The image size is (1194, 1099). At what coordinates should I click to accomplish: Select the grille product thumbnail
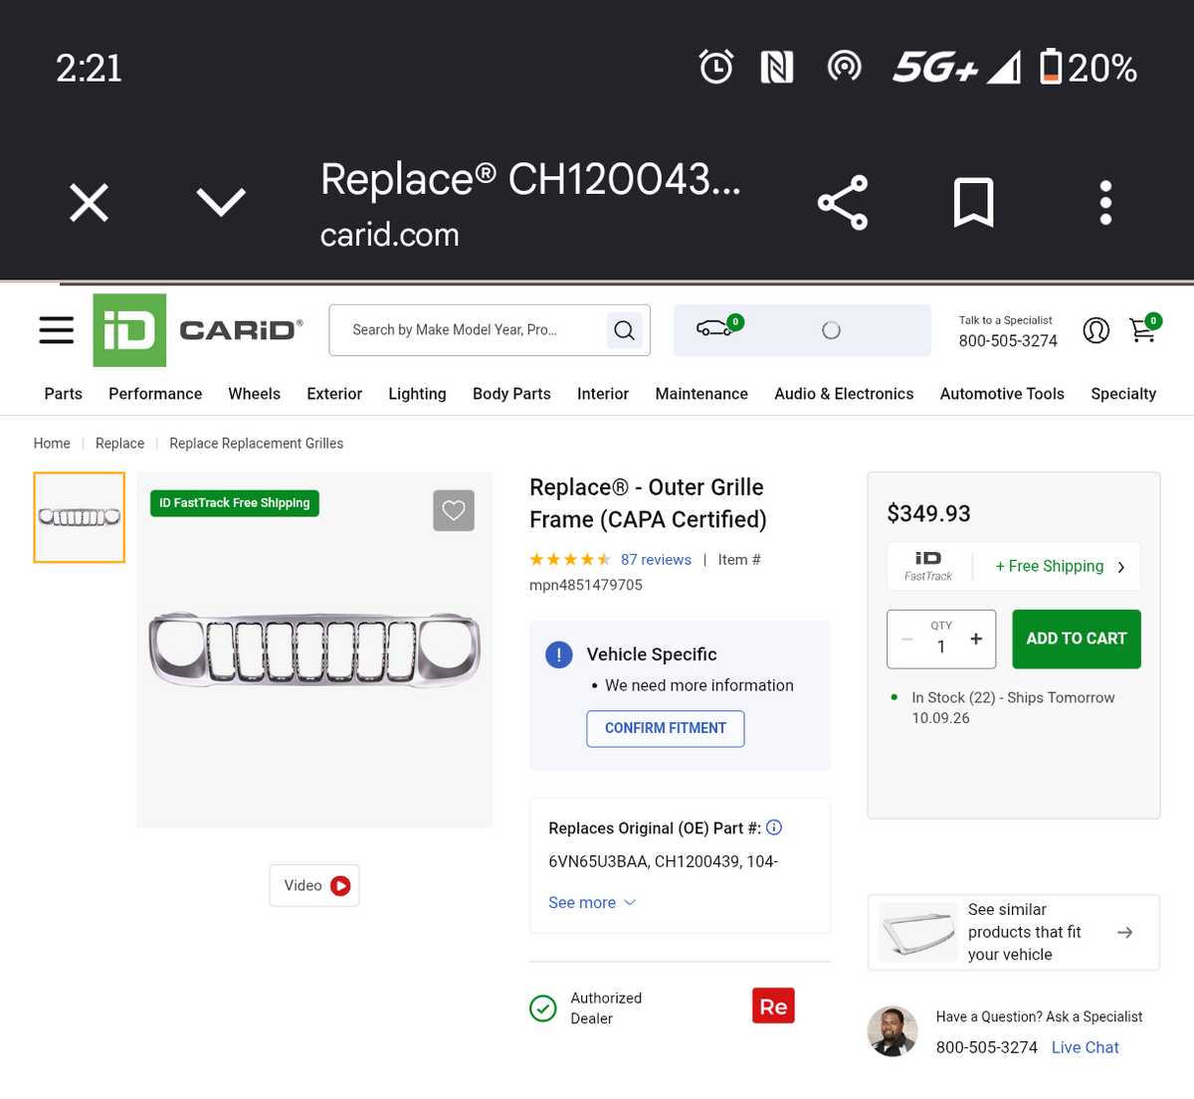[x=80, y=517]
